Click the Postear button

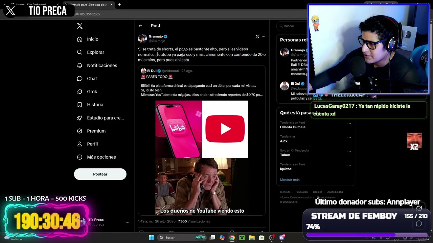coord(100,174)
